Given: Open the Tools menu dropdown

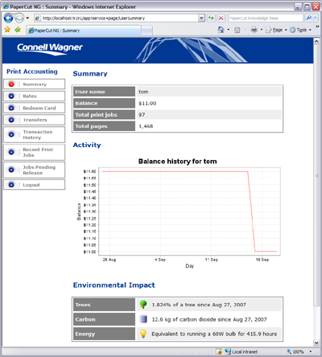Looking at the screenshot, I should click(x=300, y=30).
